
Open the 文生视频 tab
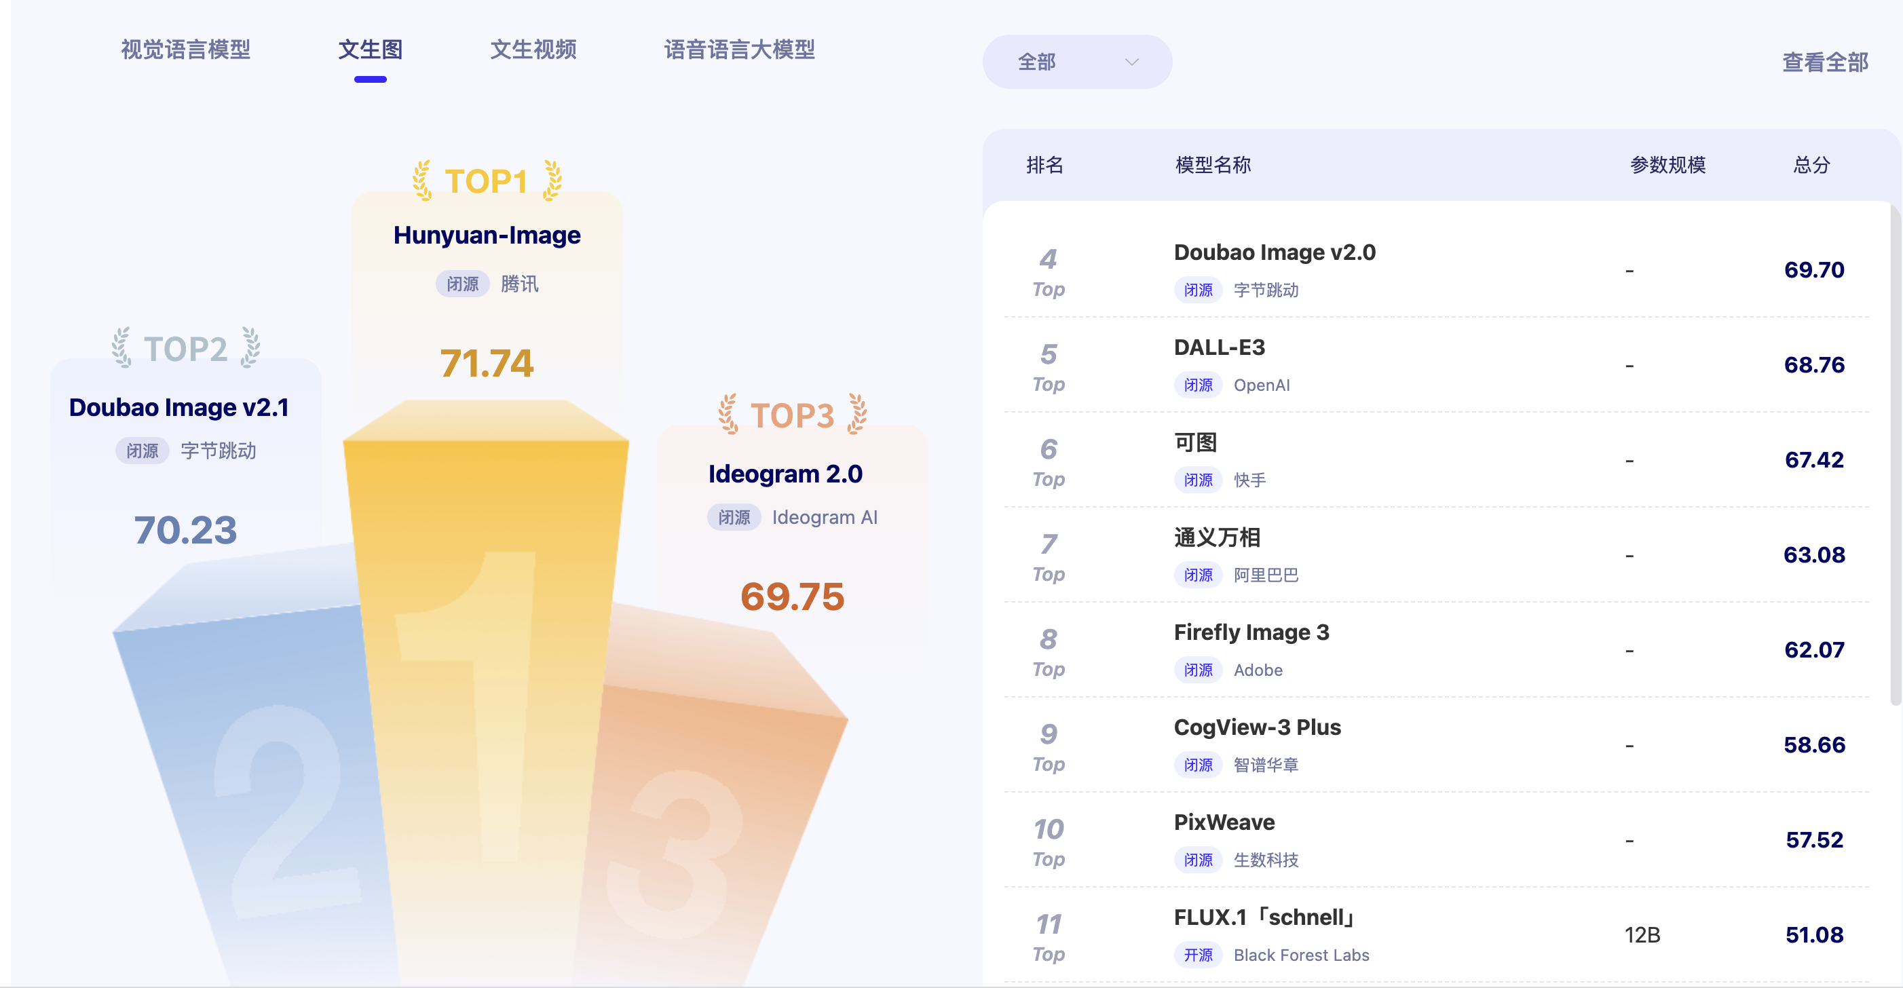(x=533, y=50)
